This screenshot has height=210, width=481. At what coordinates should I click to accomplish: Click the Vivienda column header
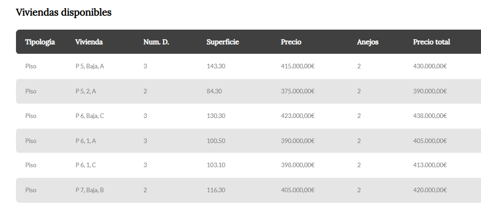coord(89,42)
